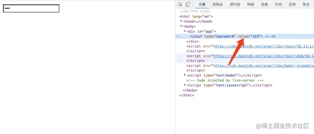Image resolution: width=314 pixels, height=134 pixels.
Task: Select the "Code injected by live-server" comment
Action: tap(225, 80)
